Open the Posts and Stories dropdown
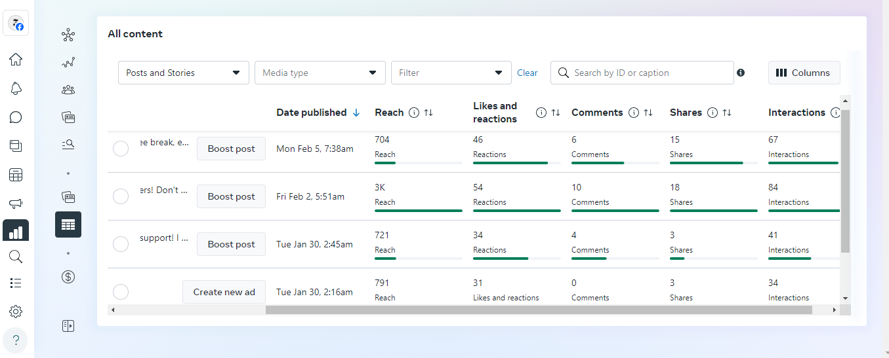This screenshot has width=889, height=358. [x=183, y=73]
